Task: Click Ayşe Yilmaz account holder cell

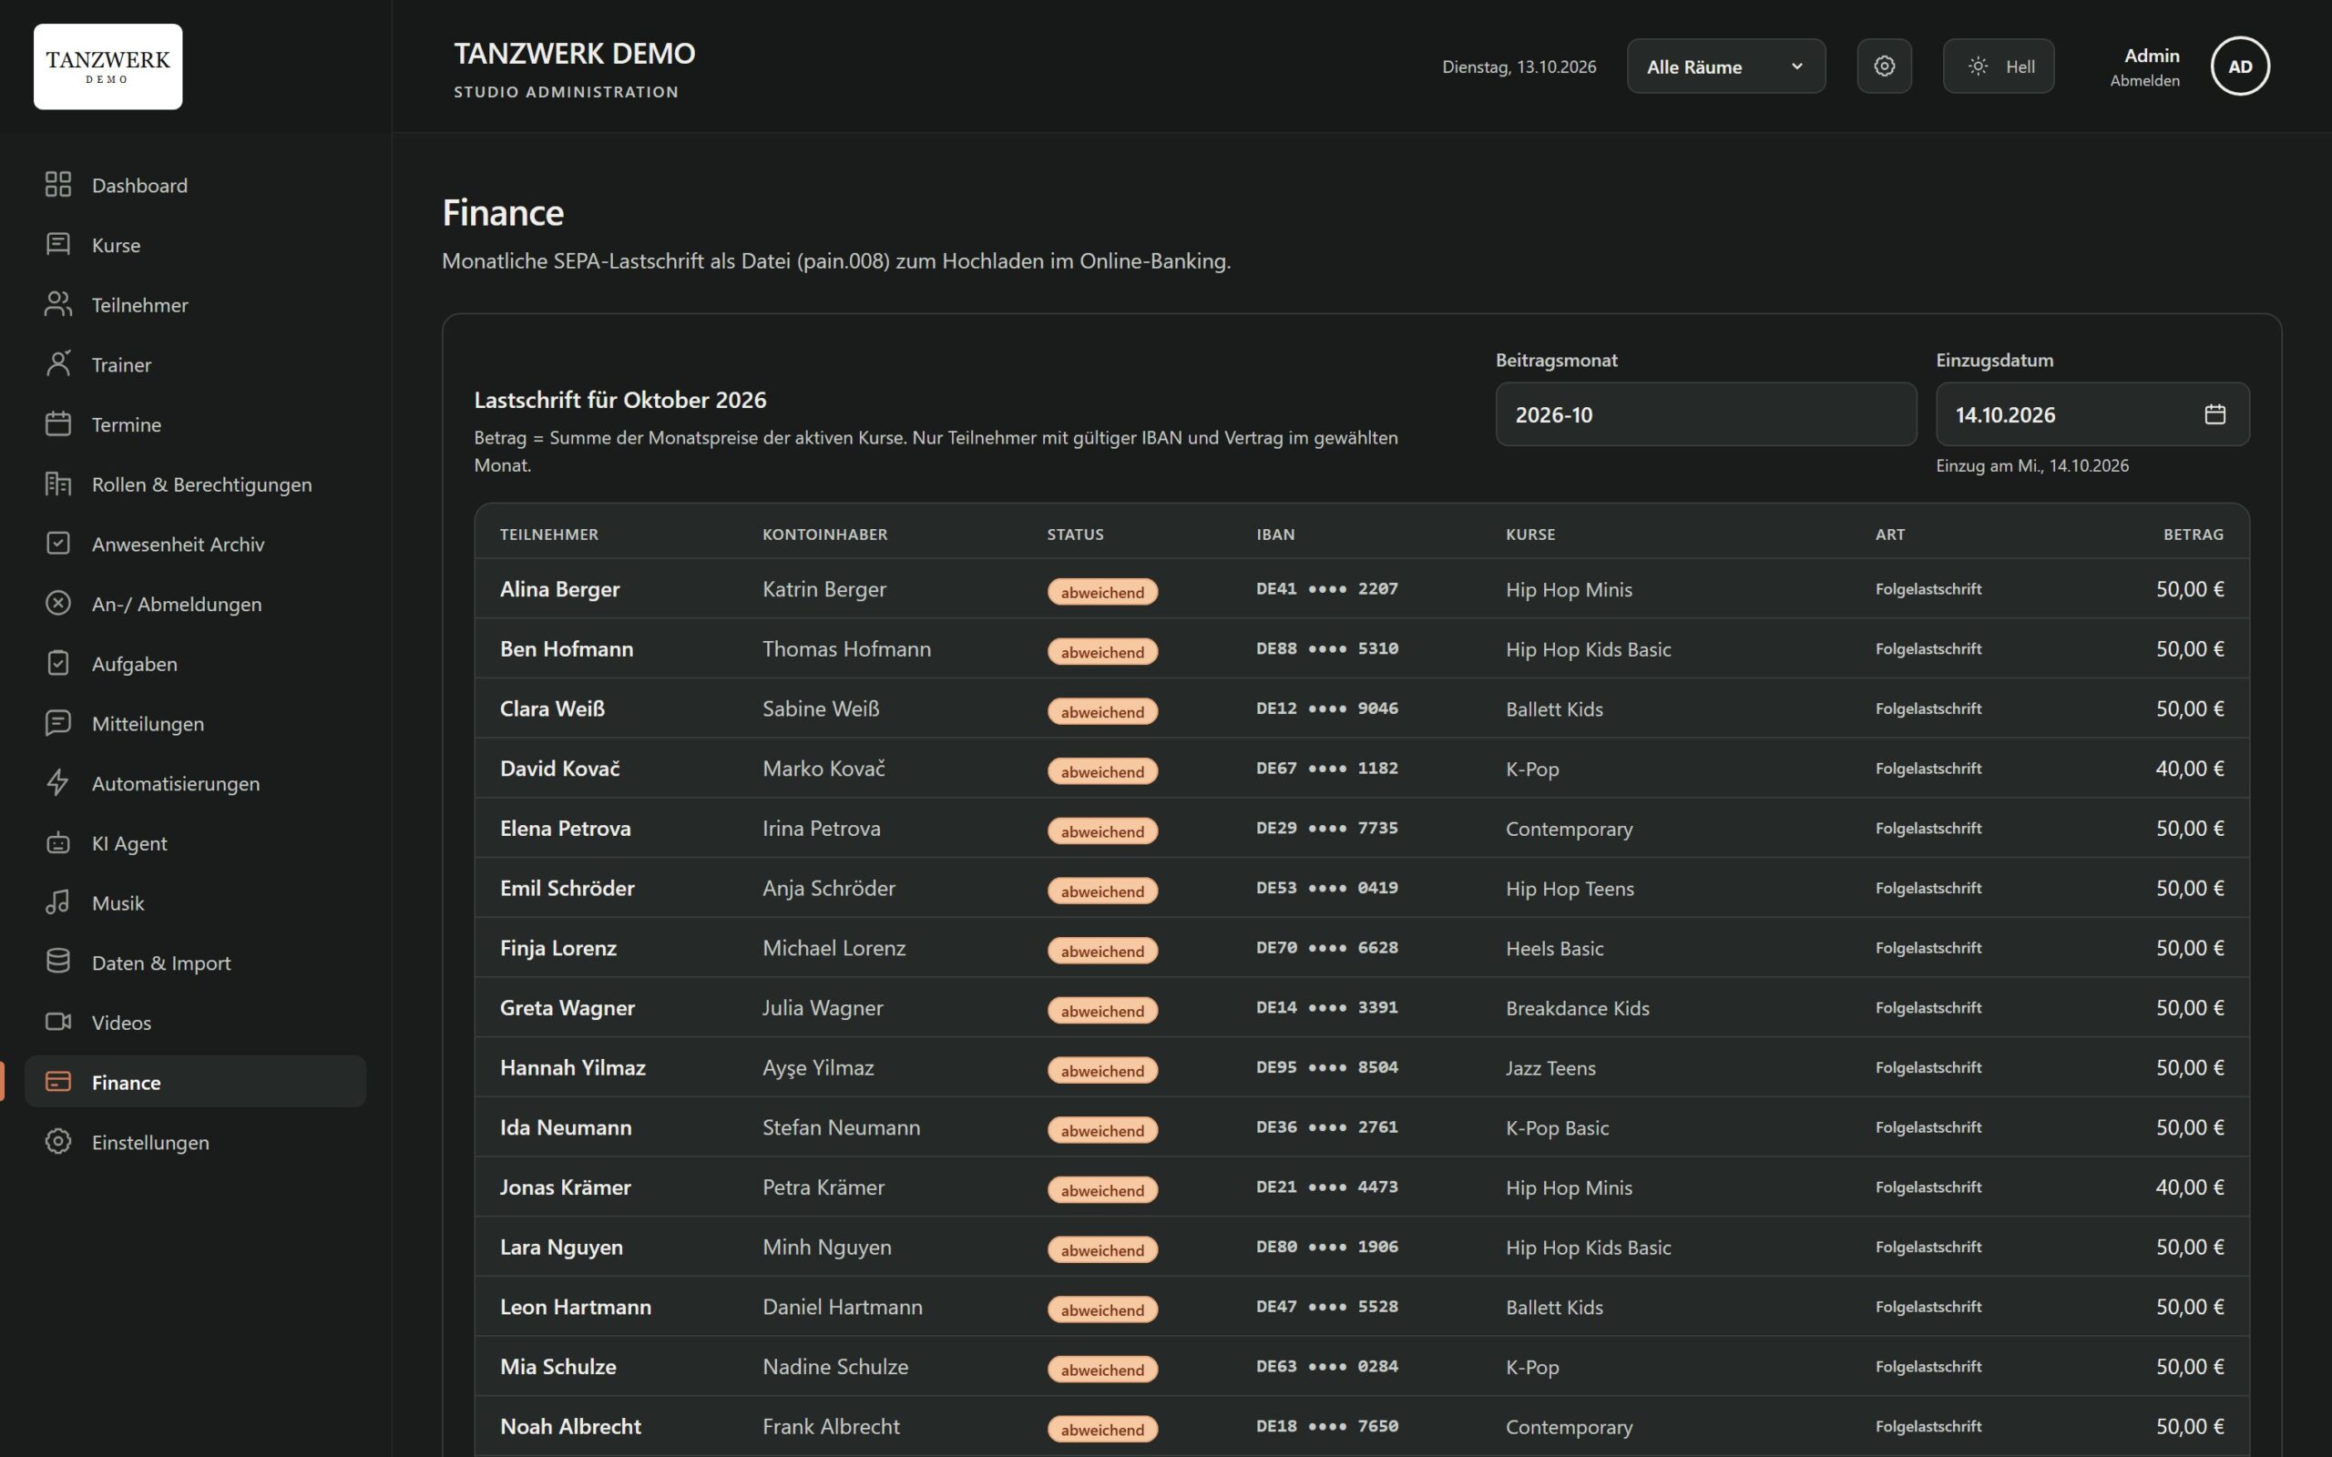Action: pyautogui.click(x=818, y=1067)
